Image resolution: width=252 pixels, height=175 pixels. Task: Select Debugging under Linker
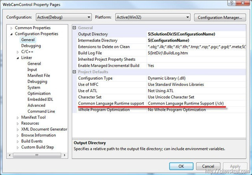37,82
